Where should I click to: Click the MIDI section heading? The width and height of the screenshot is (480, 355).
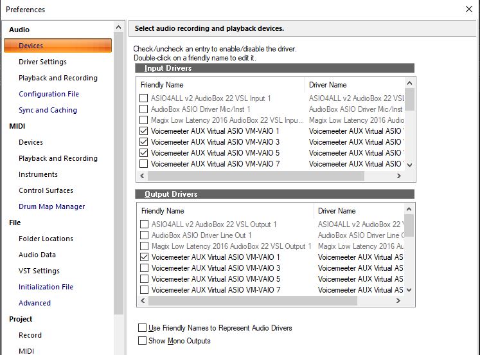(x=17, y=126)
